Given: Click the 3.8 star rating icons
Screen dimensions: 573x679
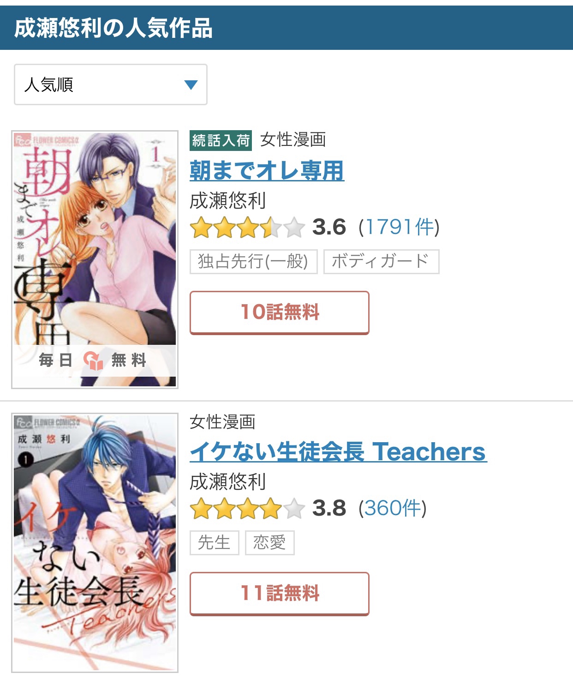Looking at the screenshot, I should pyautogui.click(x=247, y=509).
